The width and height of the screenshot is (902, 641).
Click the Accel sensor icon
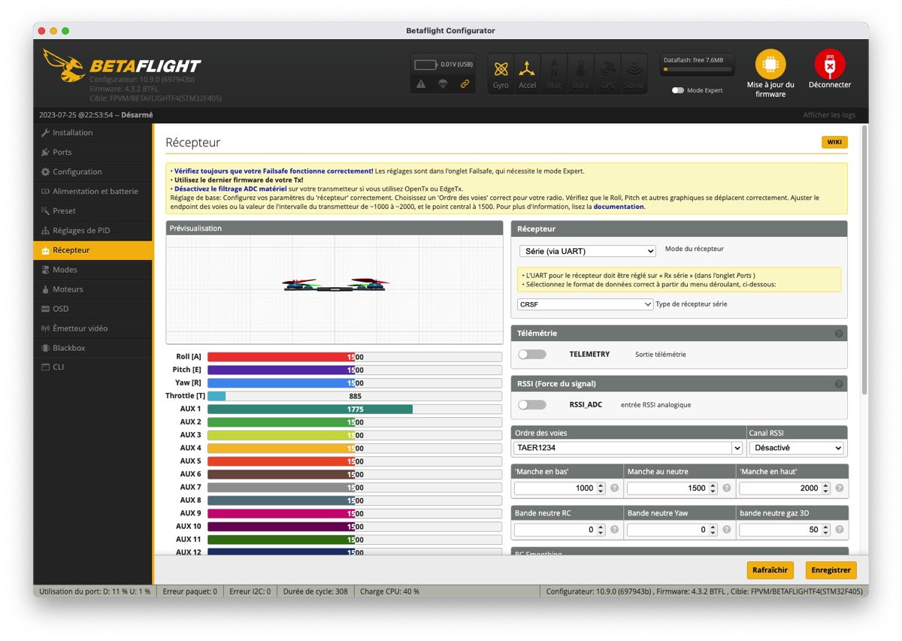click(x=528, y=74)
